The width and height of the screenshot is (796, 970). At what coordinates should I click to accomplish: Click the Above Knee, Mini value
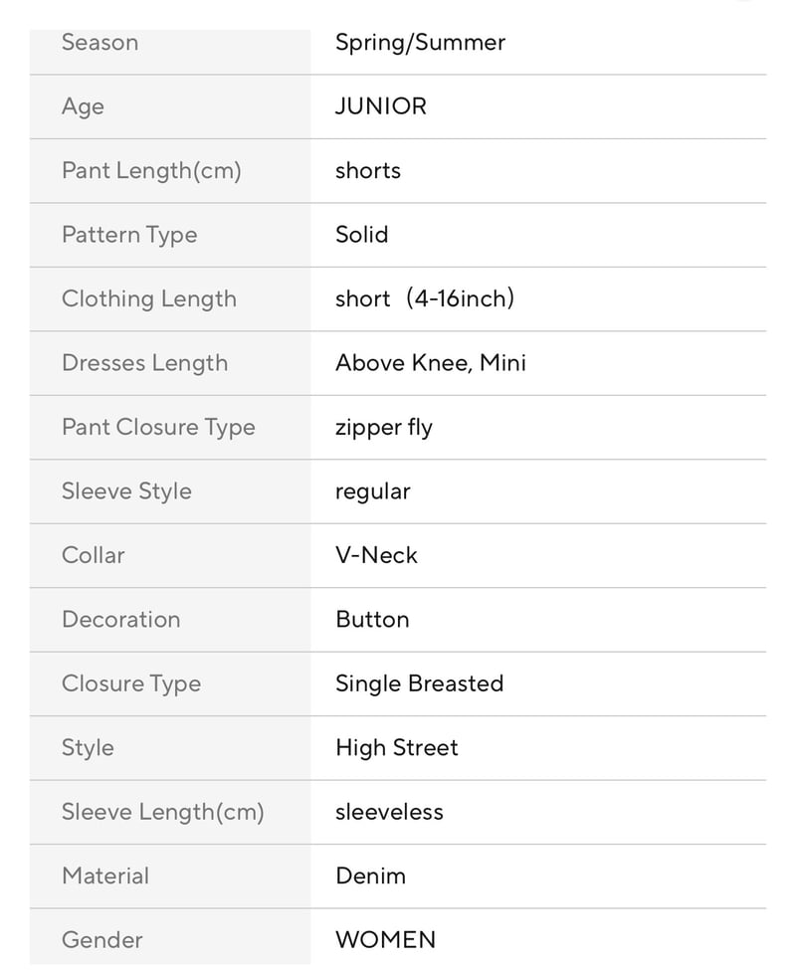pyautogui.click(x=431, y=363)
